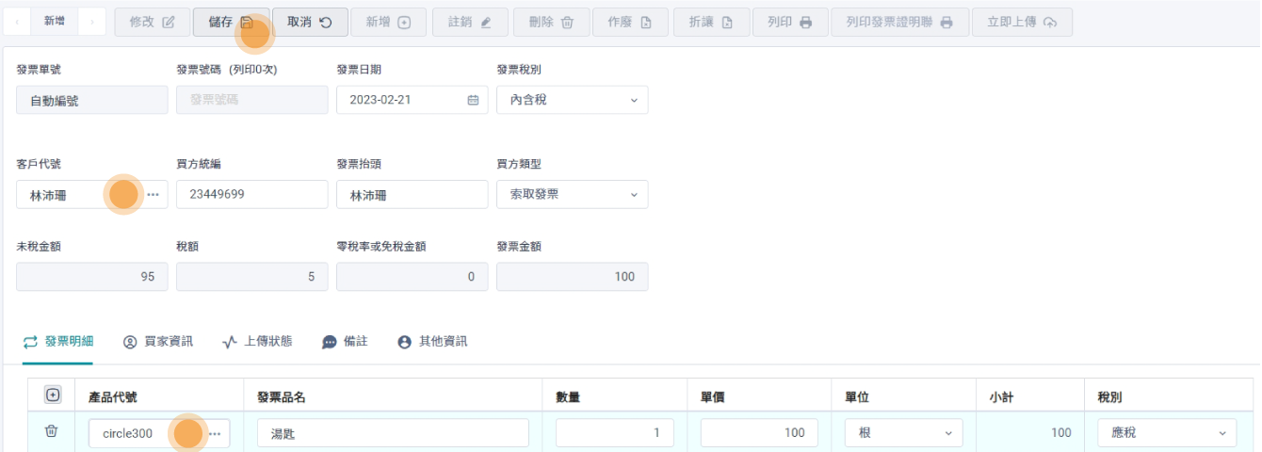Open calendar picker icon in 發票日期 field
This screenshot has width=1262, height=452.
[x=473, y=100]
